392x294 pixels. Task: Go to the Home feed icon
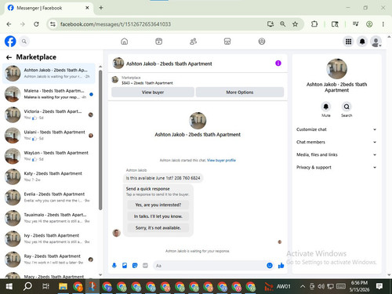(125, 42)
